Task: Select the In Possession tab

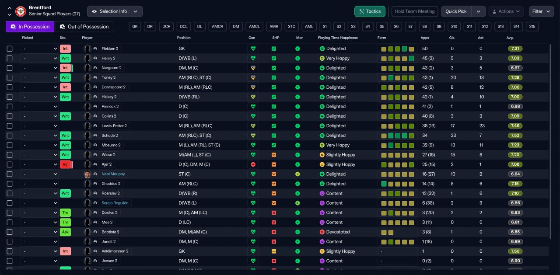Action: (30, 27)
